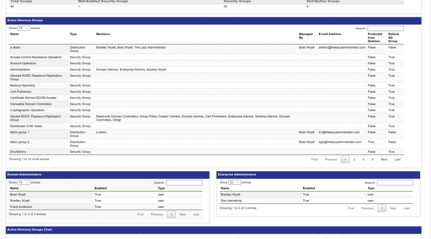Click Last in Domain Administrators pagination
This screenshot has width=431, height=239.
[196, 214]
